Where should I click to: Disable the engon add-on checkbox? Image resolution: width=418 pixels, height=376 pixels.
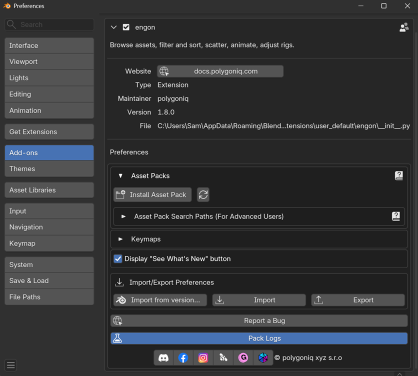click(126, 27)
